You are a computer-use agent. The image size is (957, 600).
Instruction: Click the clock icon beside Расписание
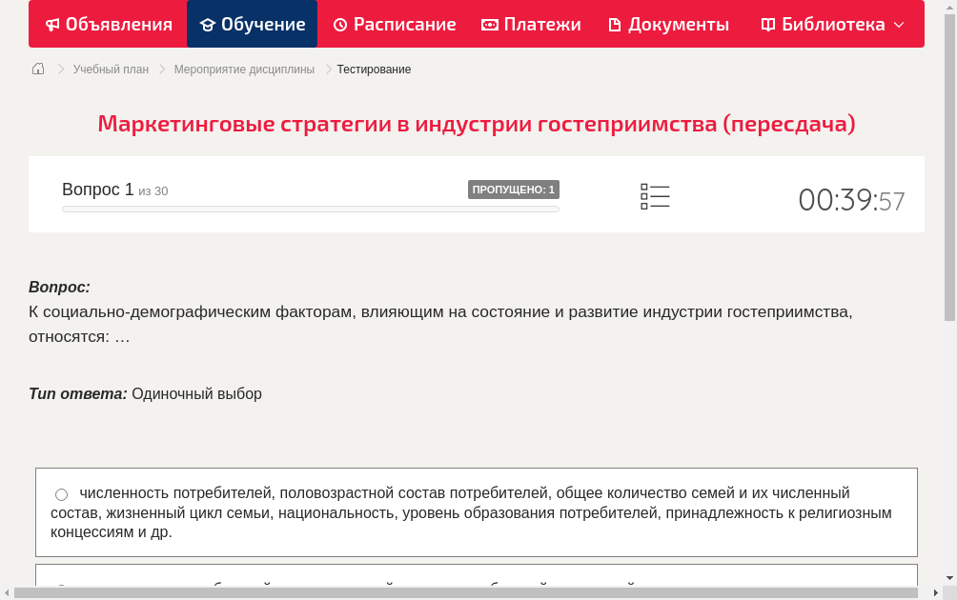point(338,24)
